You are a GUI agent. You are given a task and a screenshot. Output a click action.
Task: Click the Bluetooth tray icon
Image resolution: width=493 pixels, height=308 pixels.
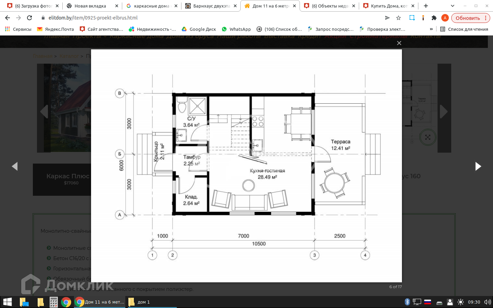coord(407,302)
